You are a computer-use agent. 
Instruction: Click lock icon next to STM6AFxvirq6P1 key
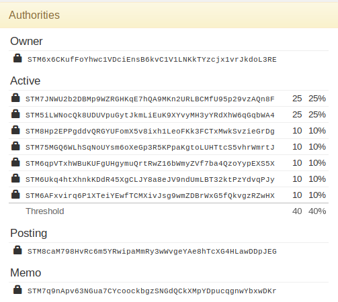coord(15,195)
